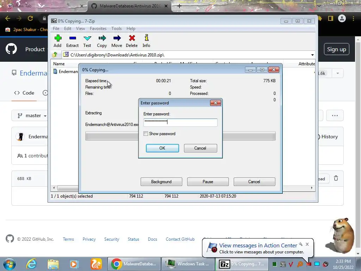The height and width of the screenshot is (271, 361).
Task: Click the 7-Zip horizontal scrollbar left arrow
Action: (x=54, y=188)
